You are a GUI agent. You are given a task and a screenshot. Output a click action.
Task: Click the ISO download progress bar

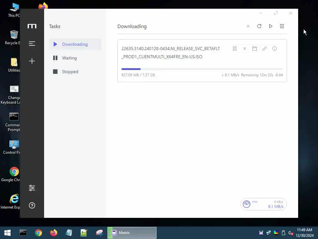point(202,69)
